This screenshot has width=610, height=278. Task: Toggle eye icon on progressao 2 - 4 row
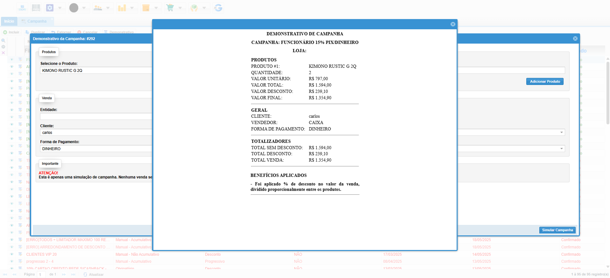(x=12, y=261)
